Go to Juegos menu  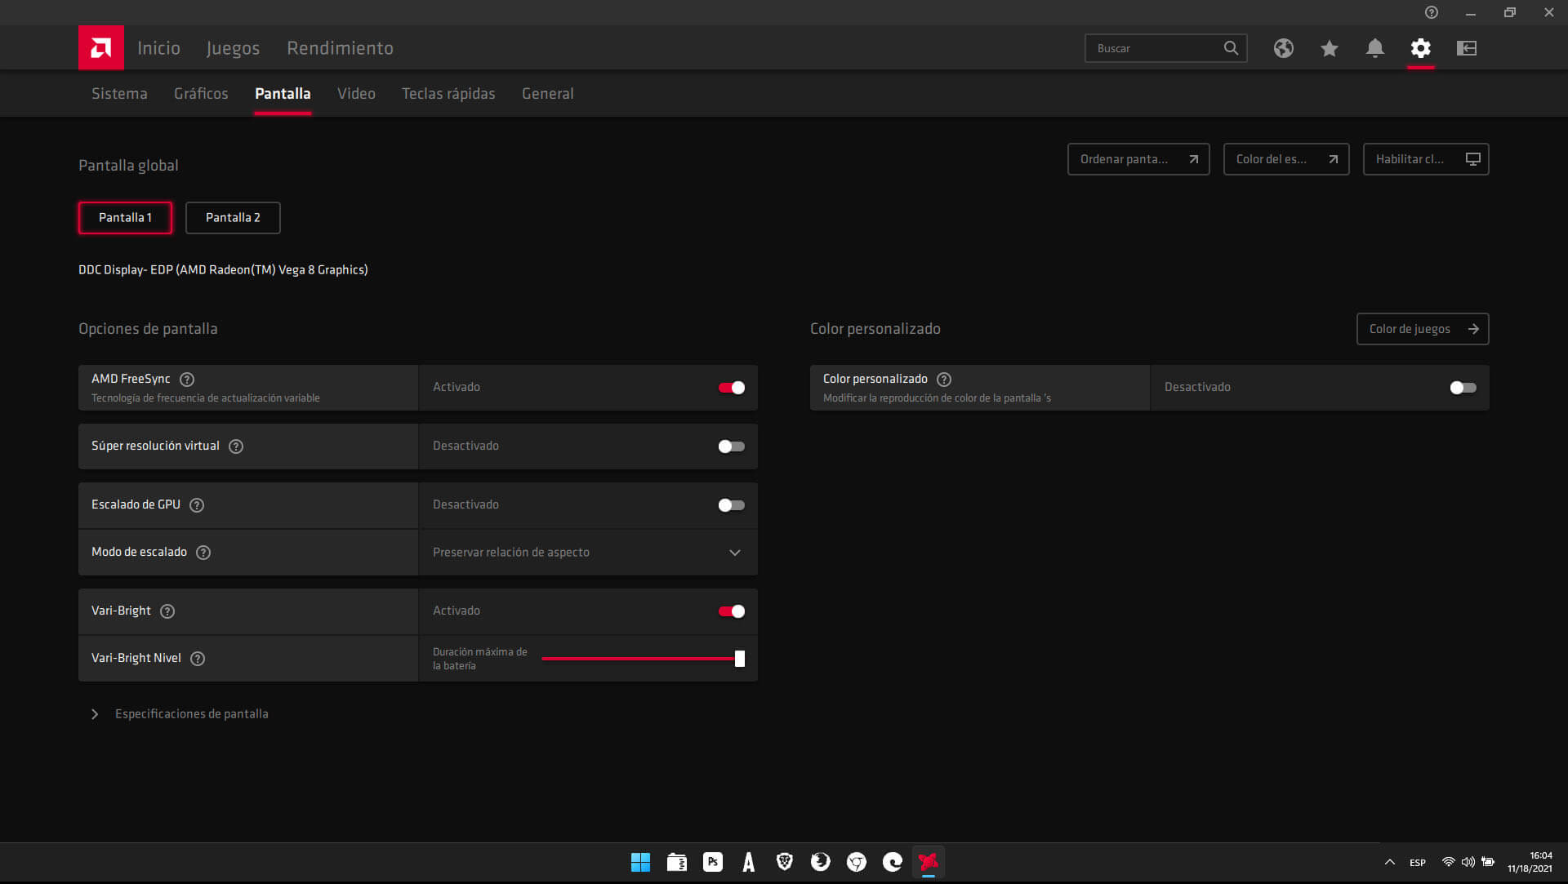coord(233,48)
